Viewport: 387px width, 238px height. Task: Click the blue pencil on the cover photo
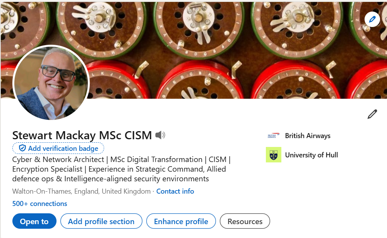click(372, 19)
